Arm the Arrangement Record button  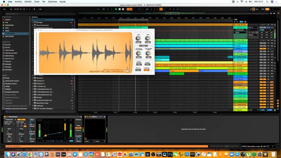tap(123, 9)
